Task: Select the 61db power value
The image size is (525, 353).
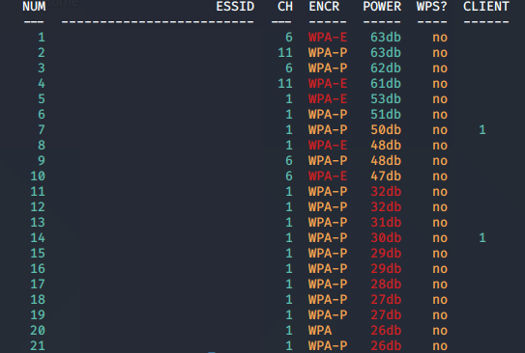Action: pos(386,84)
